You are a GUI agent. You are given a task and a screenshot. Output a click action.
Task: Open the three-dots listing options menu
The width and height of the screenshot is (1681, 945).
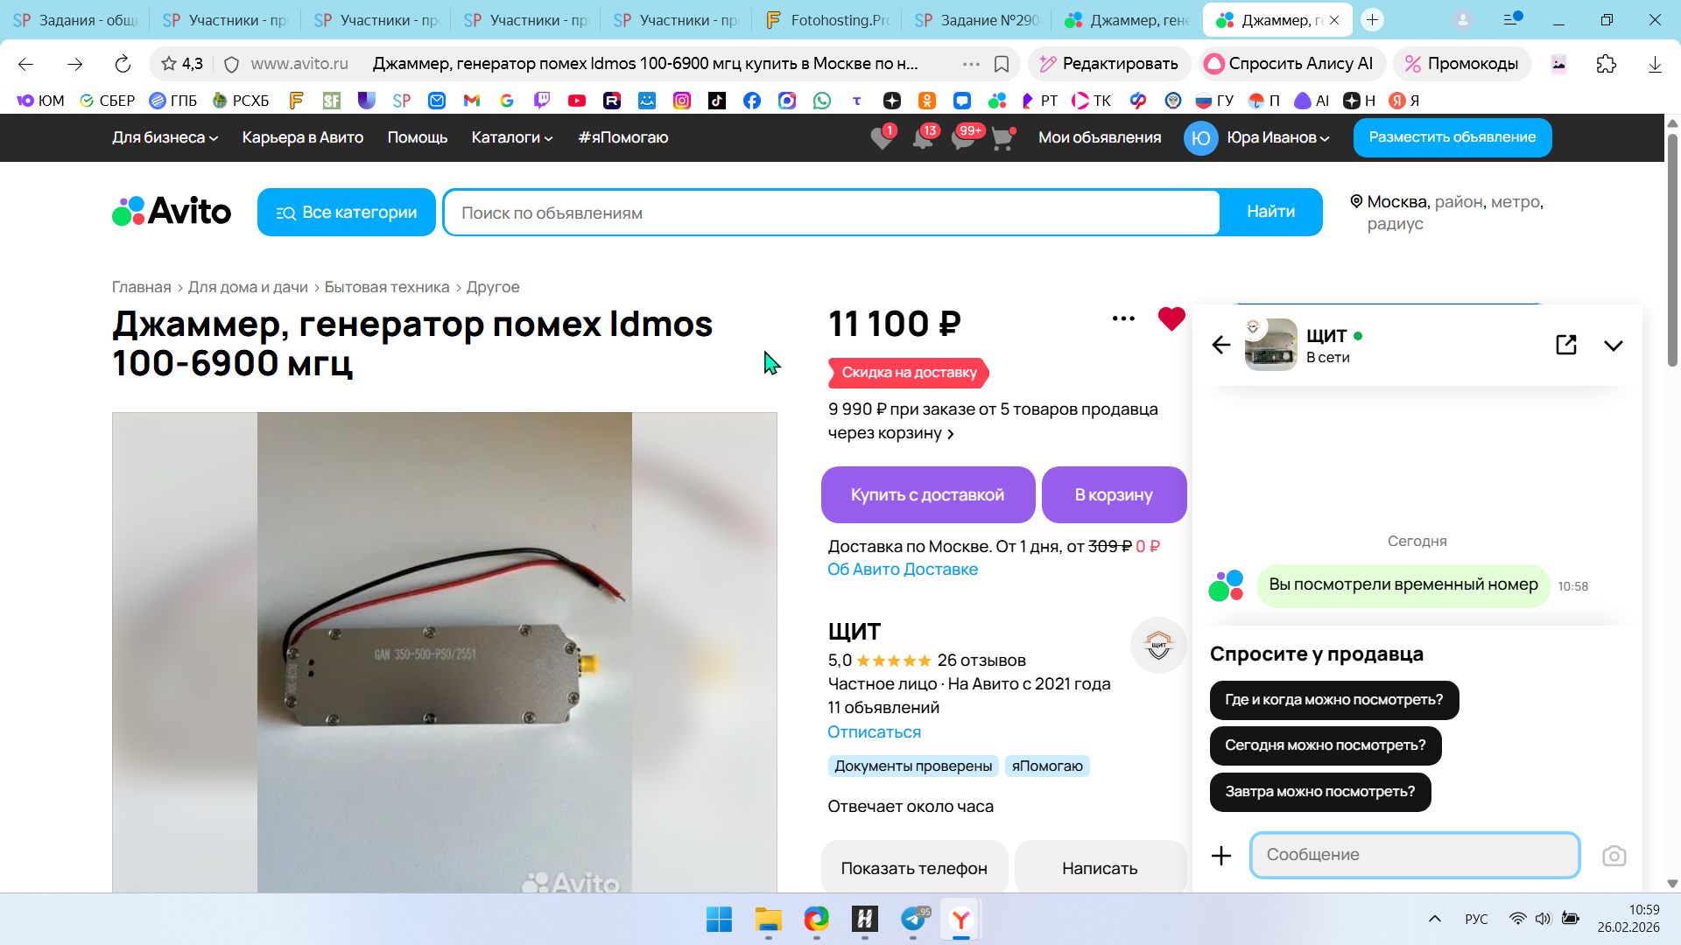(x=1123, y=318)
